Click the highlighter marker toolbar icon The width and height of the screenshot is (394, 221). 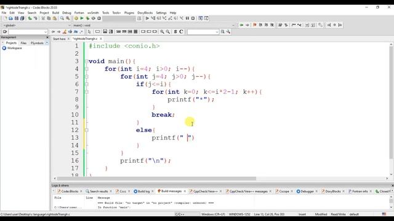click(64, 32)
